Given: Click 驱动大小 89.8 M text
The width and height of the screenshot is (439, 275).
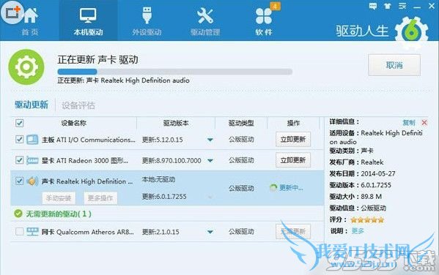Looking at the screenshot, I should pyautogui.click(x=355, y=197).
